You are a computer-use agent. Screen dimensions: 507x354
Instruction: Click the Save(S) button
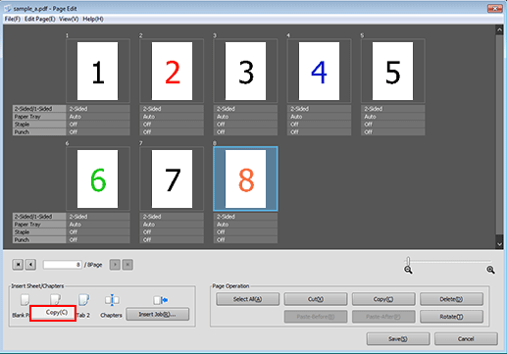[x=398, y=339]
